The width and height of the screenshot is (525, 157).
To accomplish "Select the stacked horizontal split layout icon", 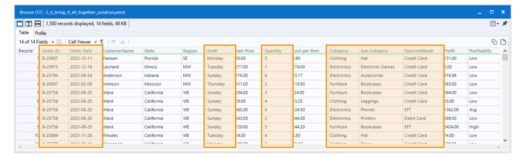I will [37, 24].
